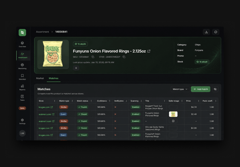Screen dimensions: 240x167
Task: Toggle hidden matches with crossed-eye button
Action: tap(215, 89)
